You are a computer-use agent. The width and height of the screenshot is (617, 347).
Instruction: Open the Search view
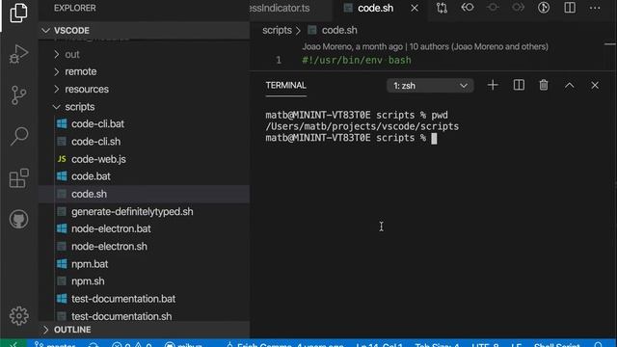coord(18,137)
